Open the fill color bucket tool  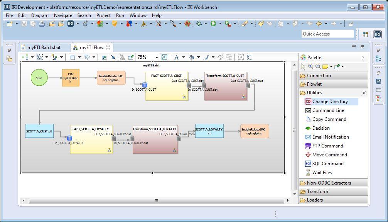pyautogui.click(x=191, y=58)
